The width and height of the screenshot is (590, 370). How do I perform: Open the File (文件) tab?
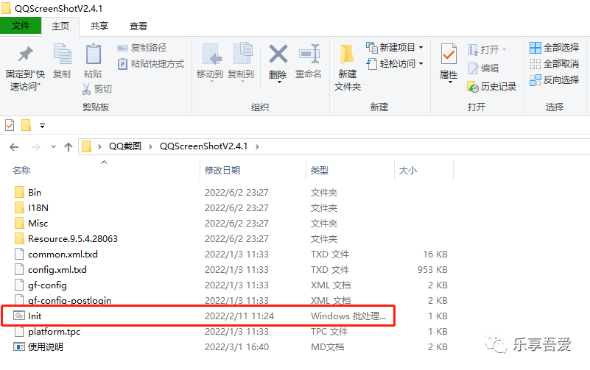pyautogui.click(x=21, y=26)
